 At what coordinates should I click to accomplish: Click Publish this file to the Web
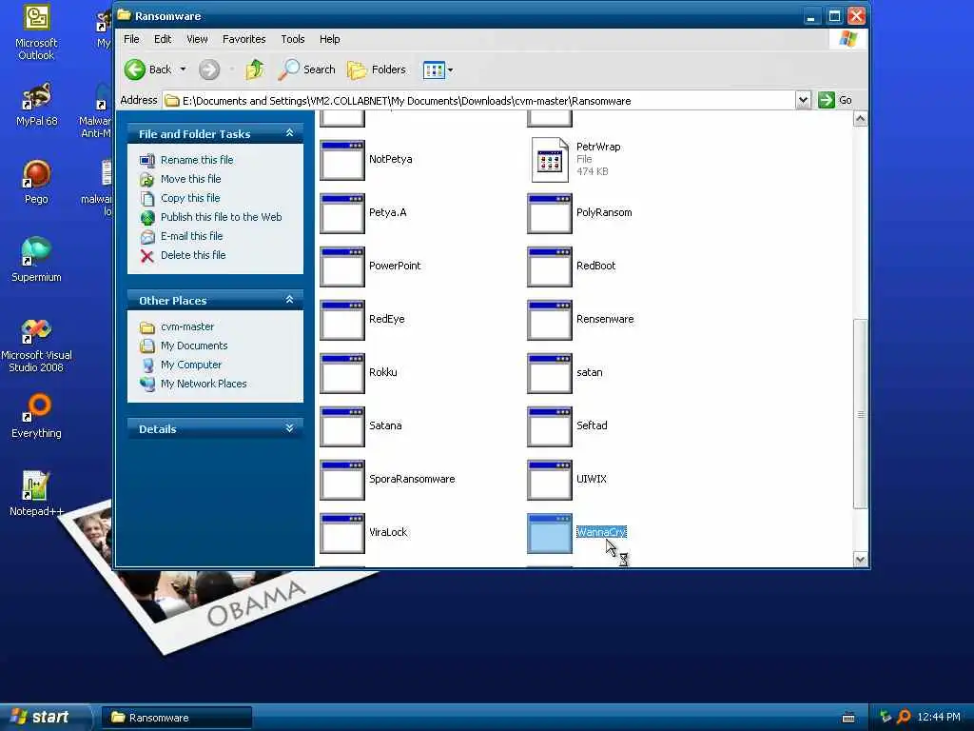point(221,217)
